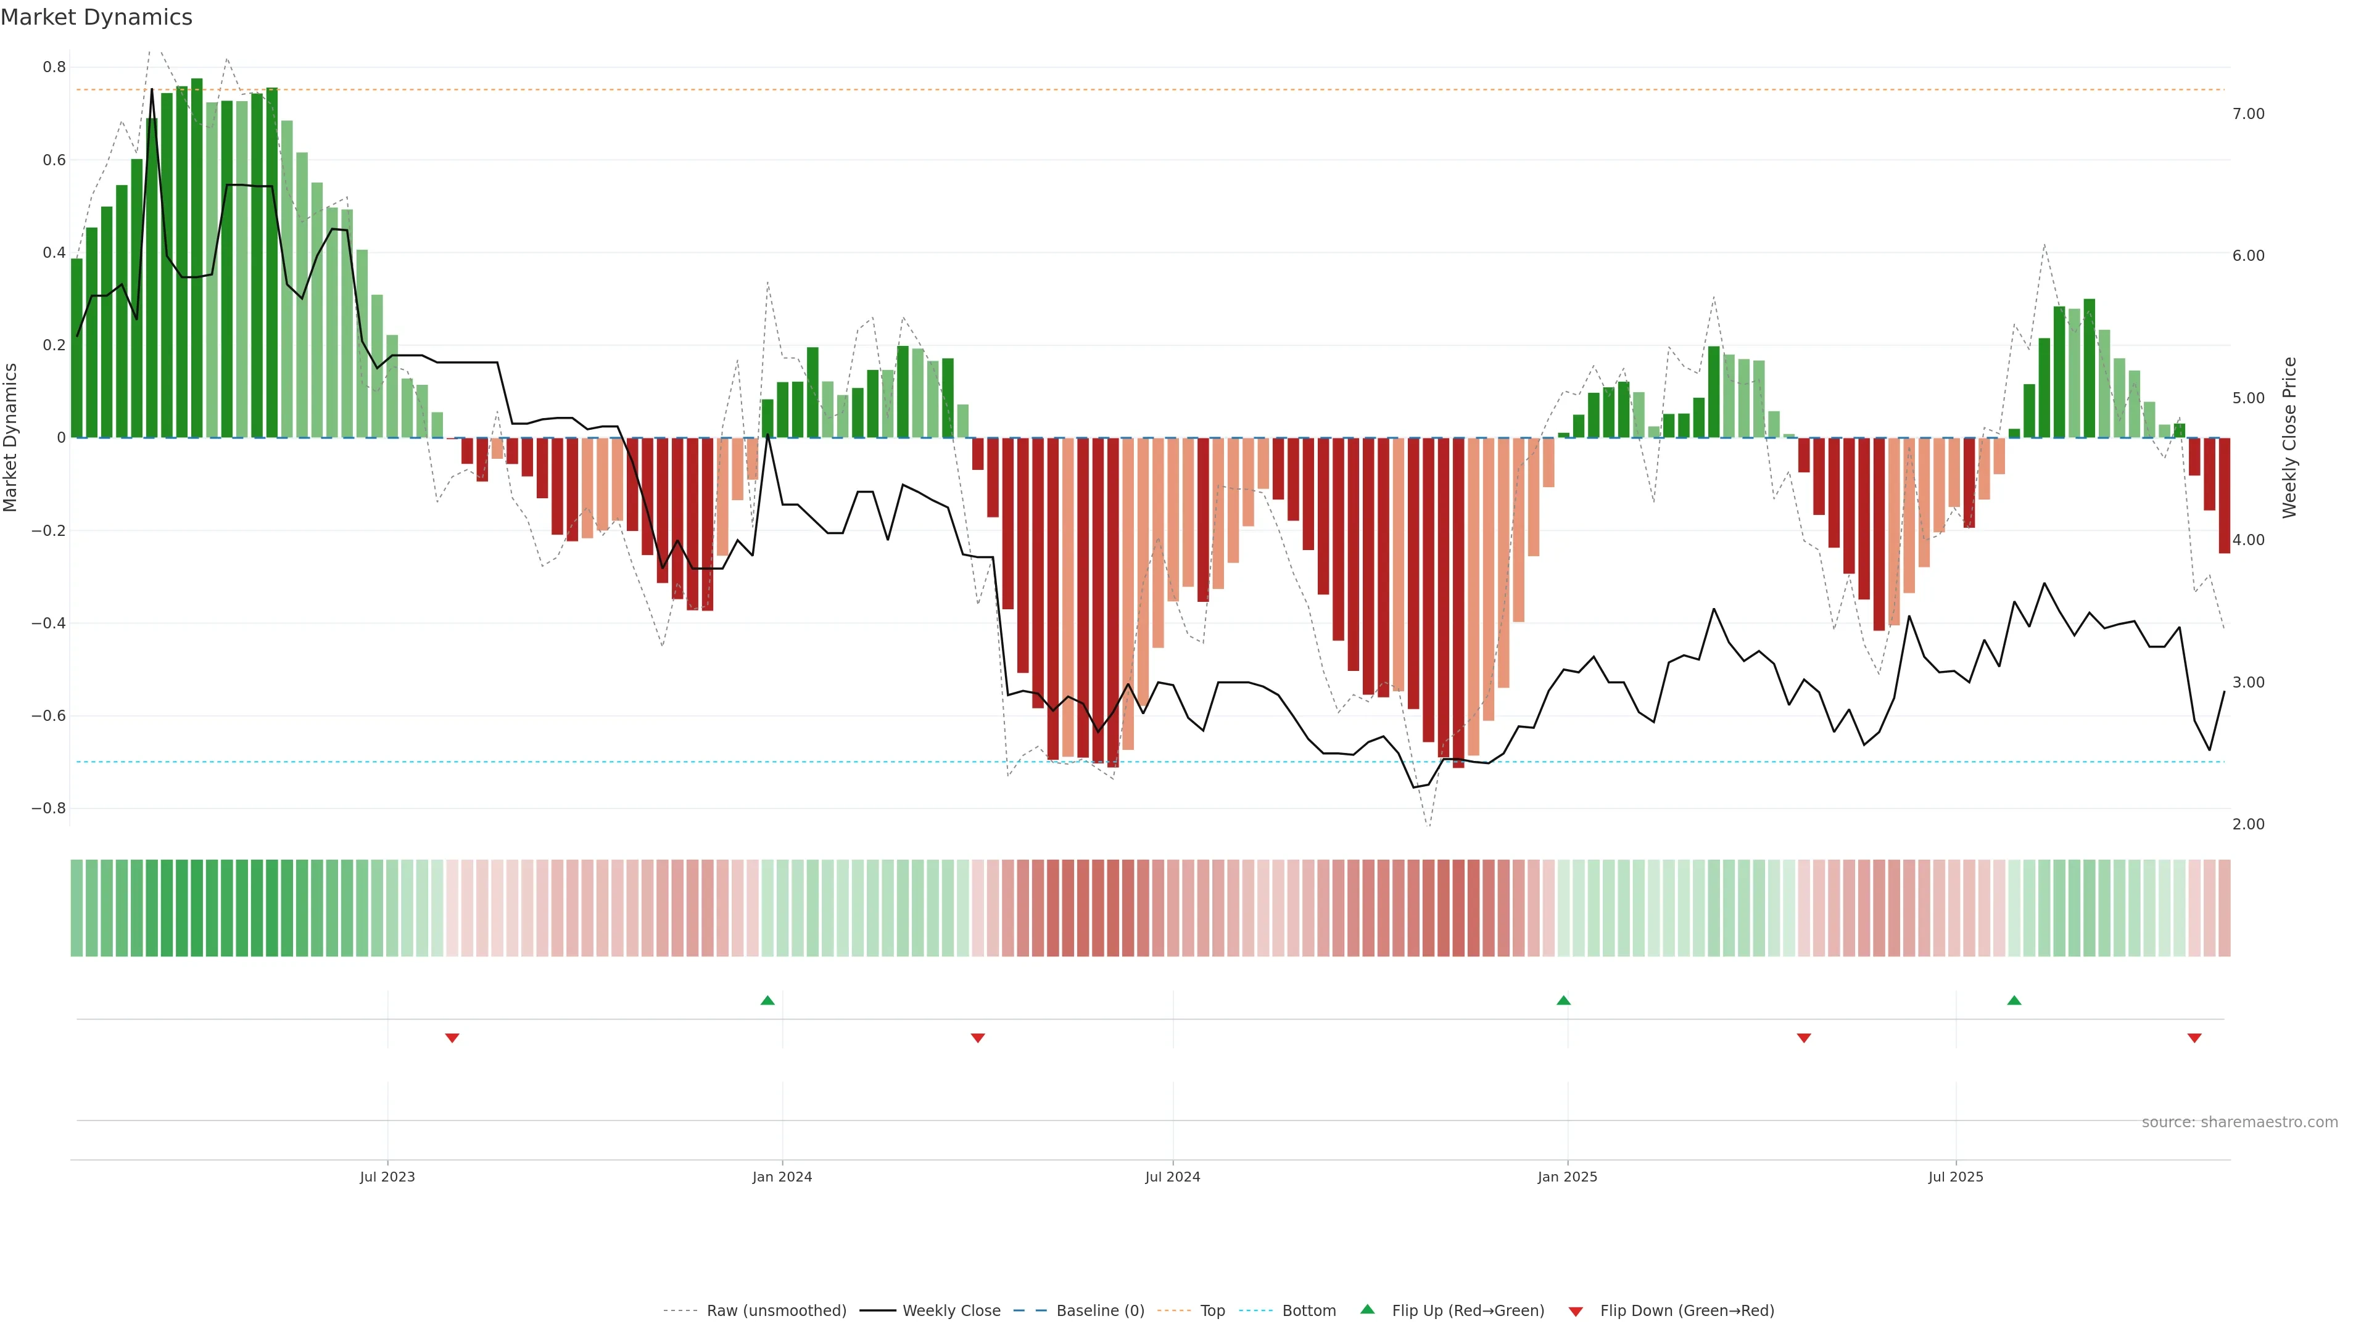
Task: Click the Market Dynamics chart title
Action: coord(97,17)
